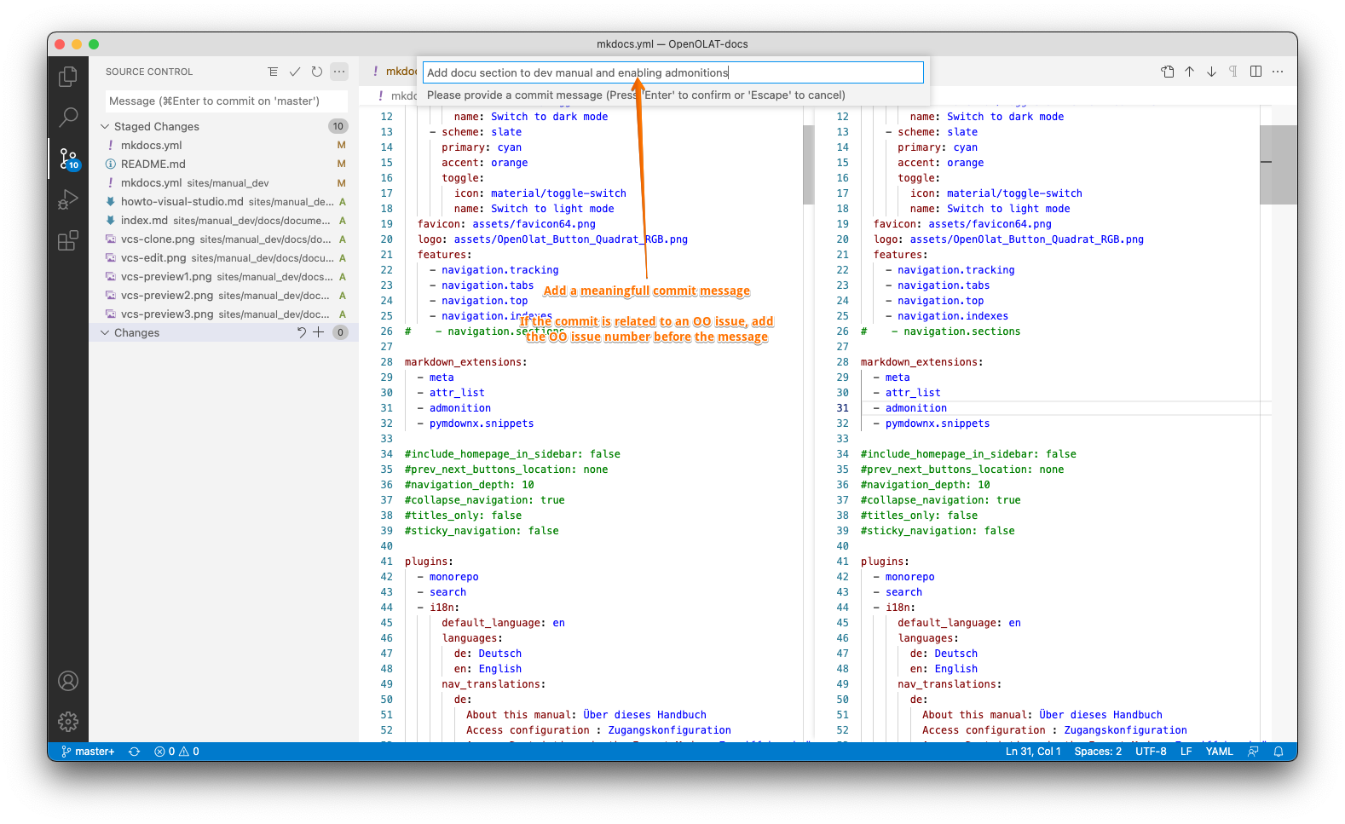The width and height of the screenshot is (1345, 824).
Task: Click the left diff editor scrollbar thumb
Action: (x=808, y=164)
